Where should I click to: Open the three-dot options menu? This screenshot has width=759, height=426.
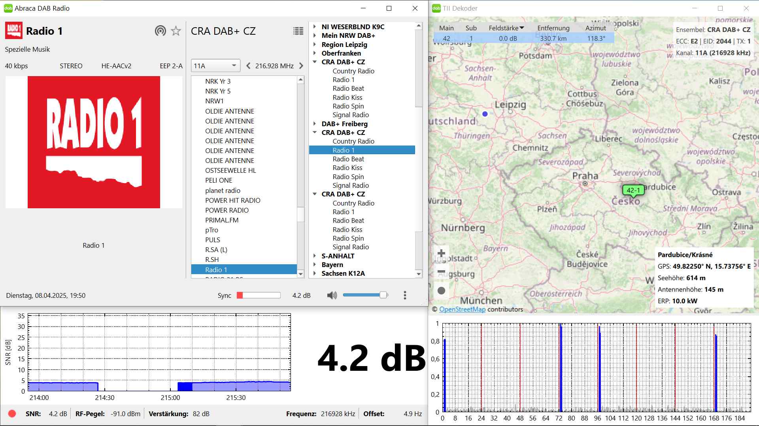click(x=404, y=295)
